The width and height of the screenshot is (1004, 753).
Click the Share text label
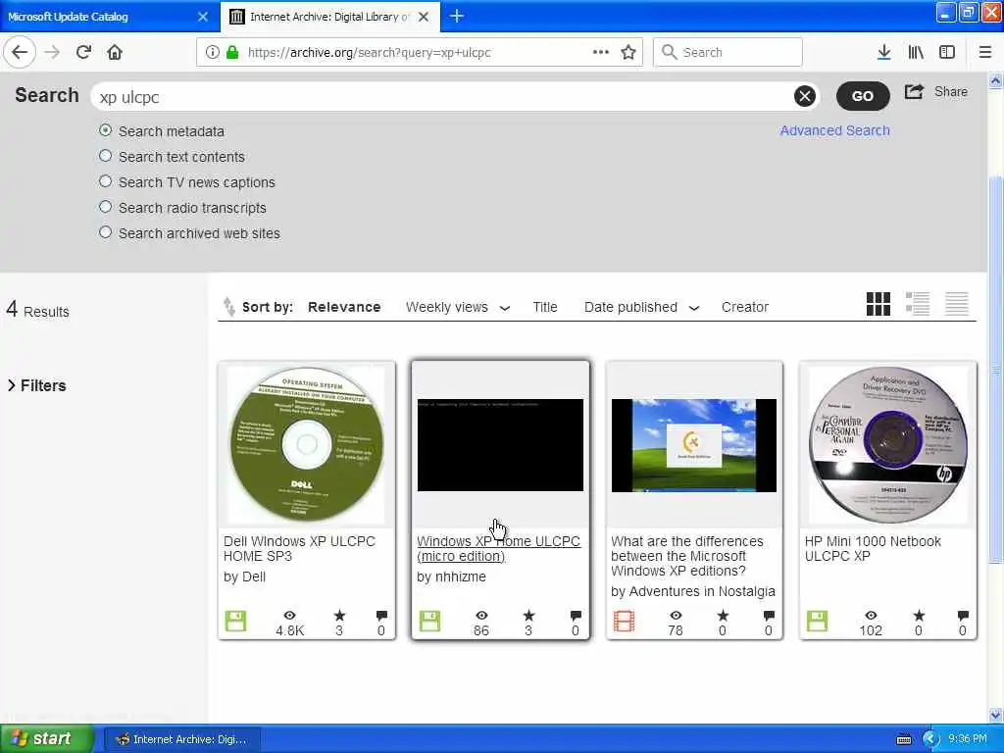pos(951,91)
